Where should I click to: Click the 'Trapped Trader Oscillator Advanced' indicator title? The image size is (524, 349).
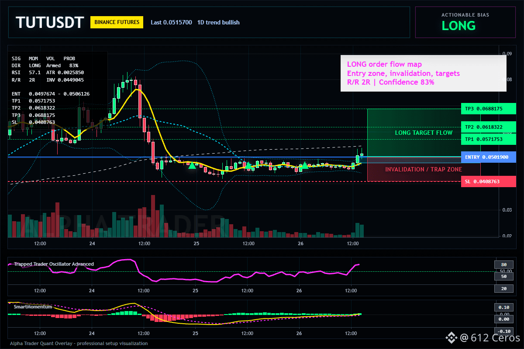54,264
